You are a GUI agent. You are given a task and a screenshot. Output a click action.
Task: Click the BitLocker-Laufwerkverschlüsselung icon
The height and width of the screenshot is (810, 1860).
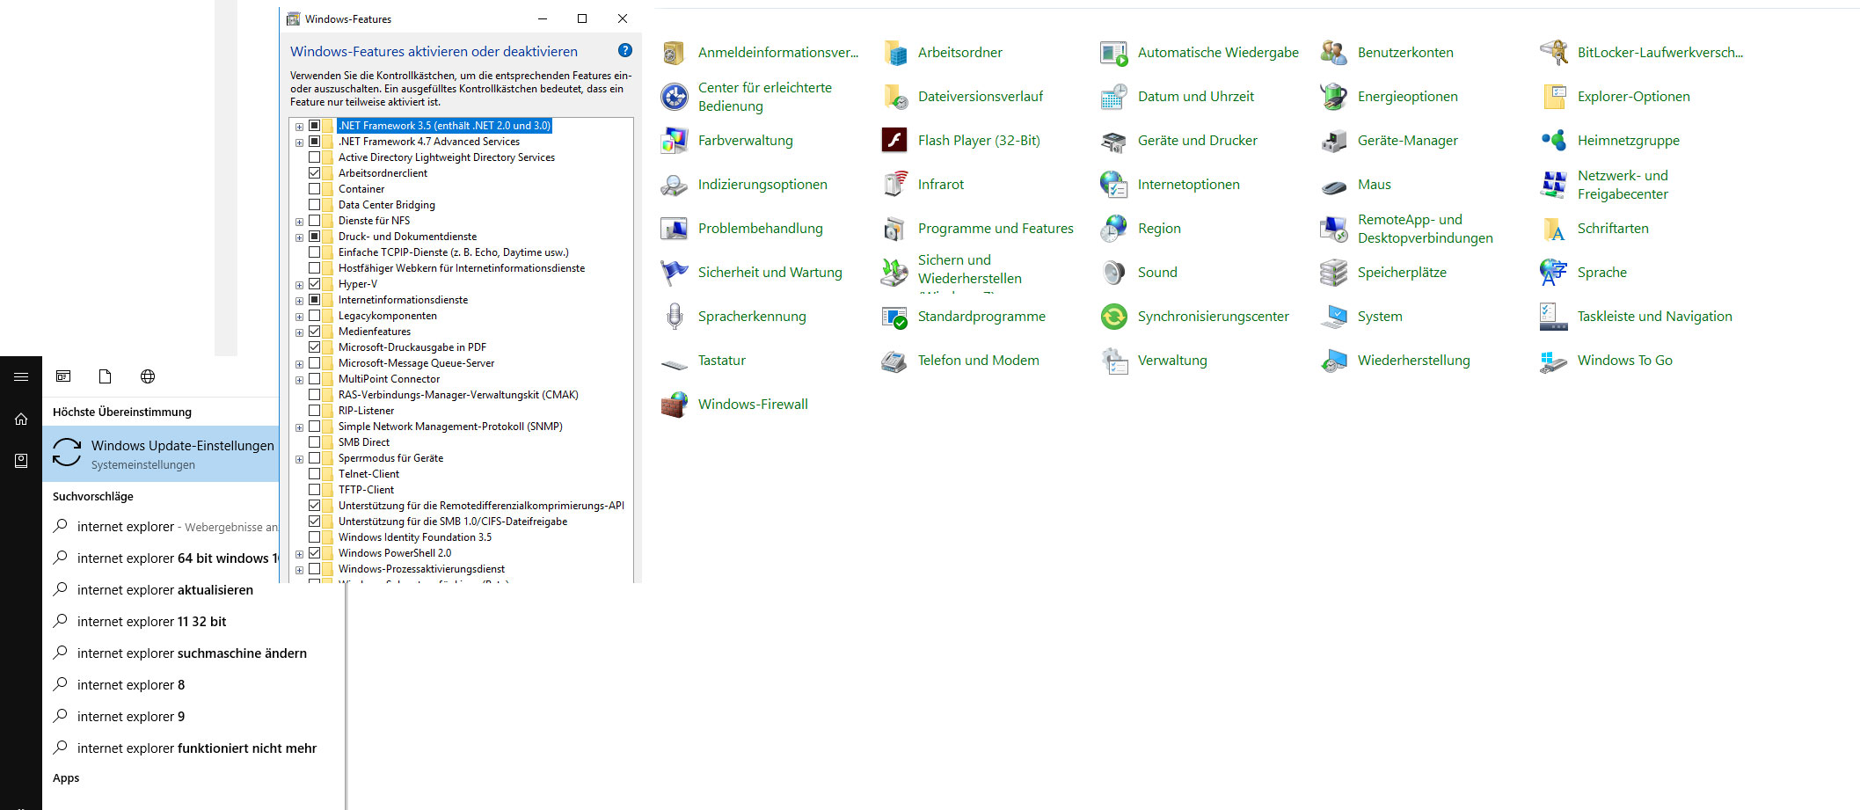coord(1554,53)
